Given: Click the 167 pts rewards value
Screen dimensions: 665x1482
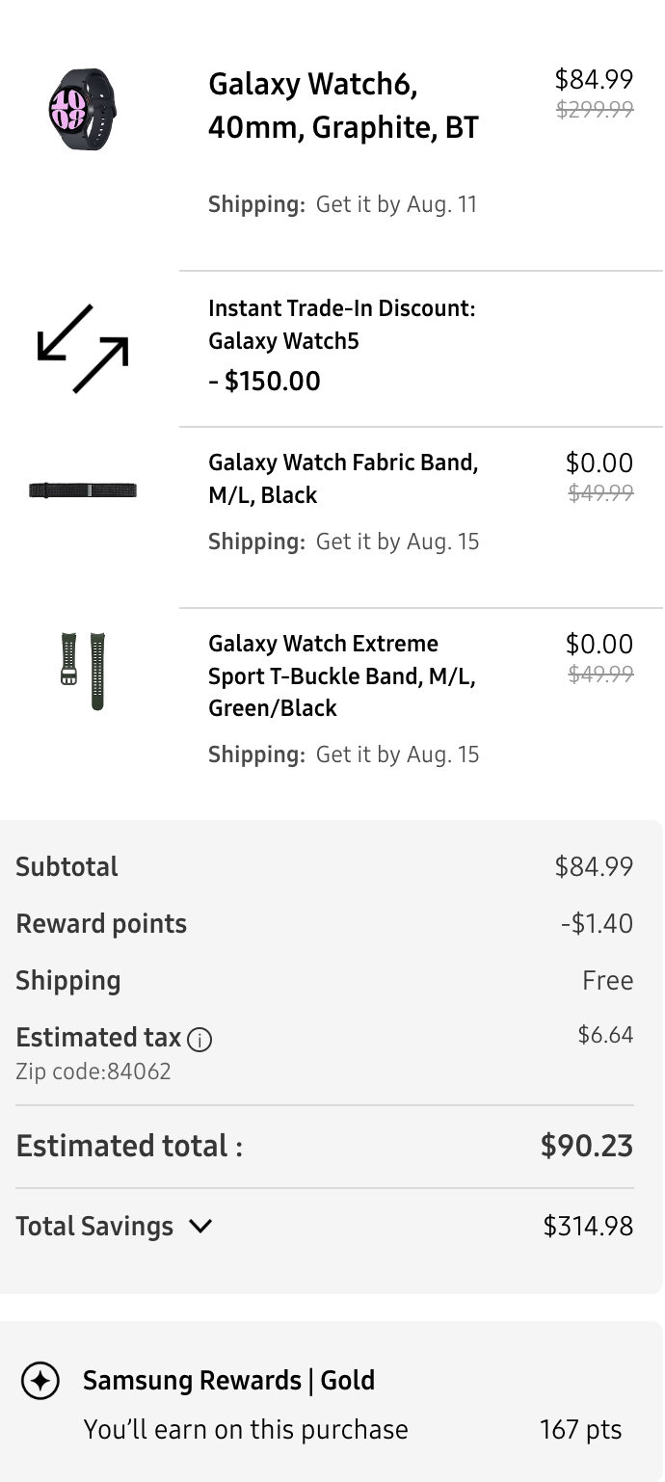Looking at the screenshot, I should pos(580,1429).
